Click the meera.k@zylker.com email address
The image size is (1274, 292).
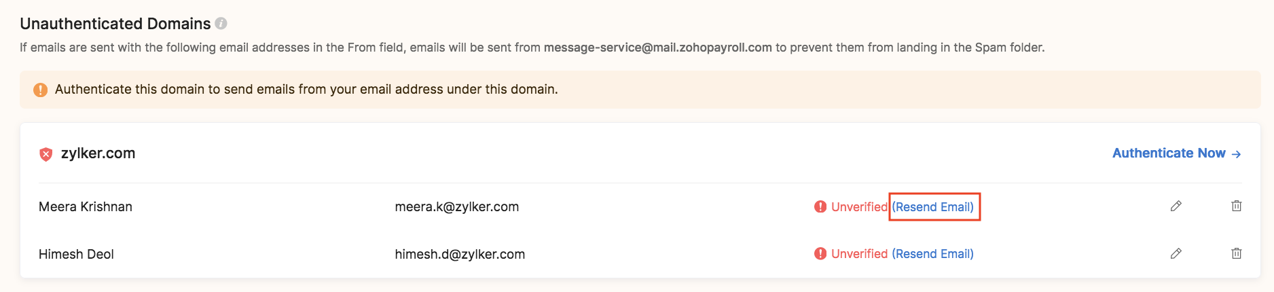coord(456,207)
